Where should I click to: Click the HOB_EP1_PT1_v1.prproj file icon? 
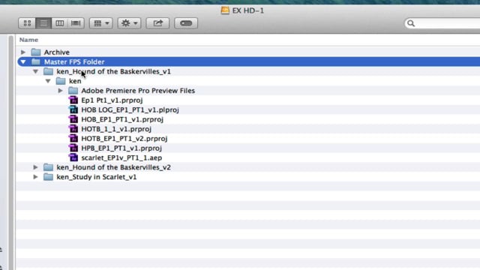point(73,119)
